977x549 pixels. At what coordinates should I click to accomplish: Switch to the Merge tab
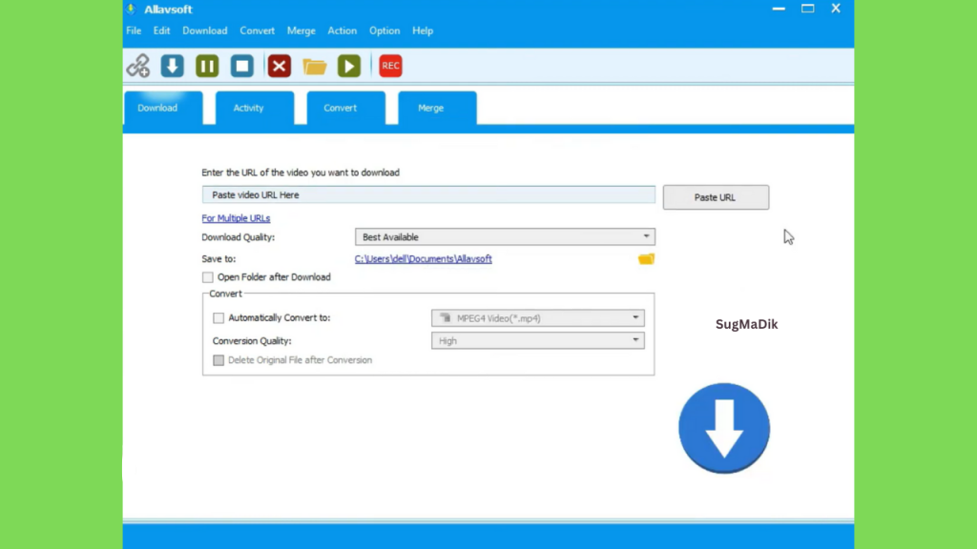click(437, 108)
